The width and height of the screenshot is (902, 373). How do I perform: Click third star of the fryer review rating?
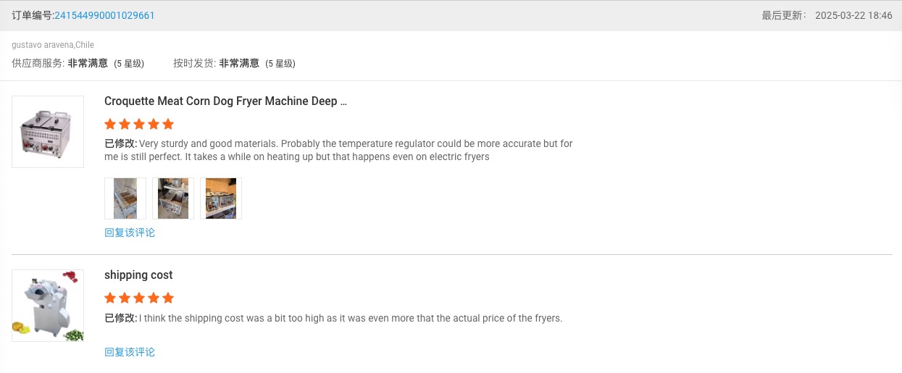[139, 124]
